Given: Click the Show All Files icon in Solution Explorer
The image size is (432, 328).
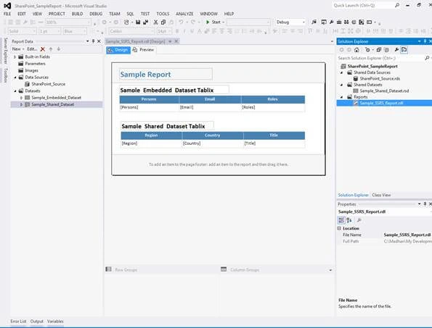Looking at the screenshot, I should pos(387,50).
